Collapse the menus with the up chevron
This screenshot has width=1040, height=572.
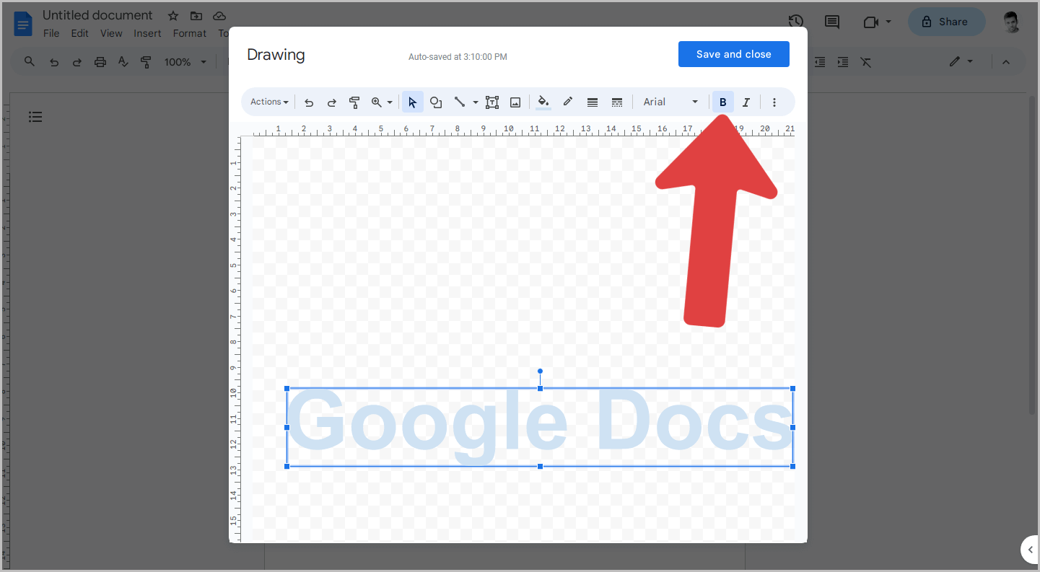(1006, 62)
